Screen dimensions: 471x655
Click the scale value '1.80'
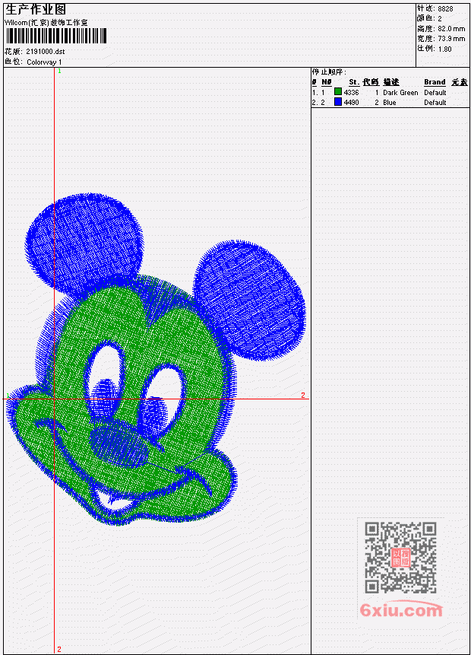[444, 49]
